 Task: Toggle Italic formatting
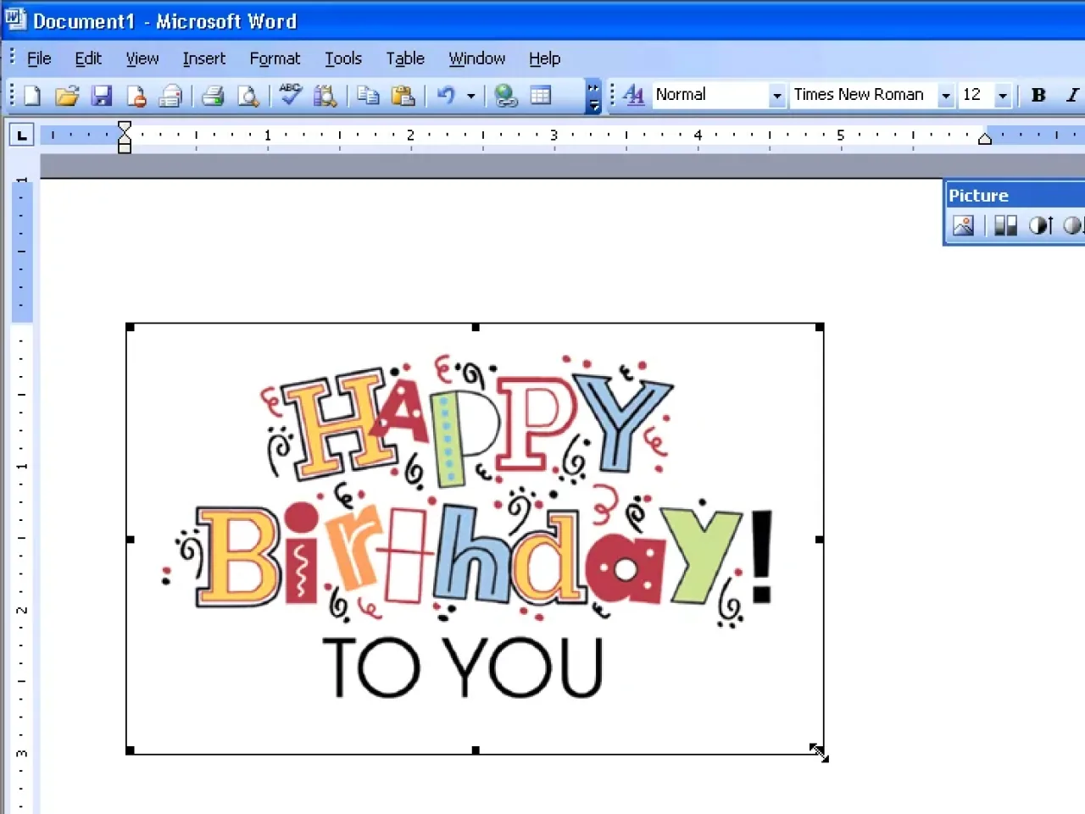[1072, 95]
